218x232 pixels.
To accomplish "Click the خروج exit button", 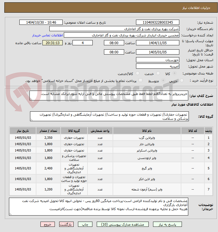I will (48, 224).
